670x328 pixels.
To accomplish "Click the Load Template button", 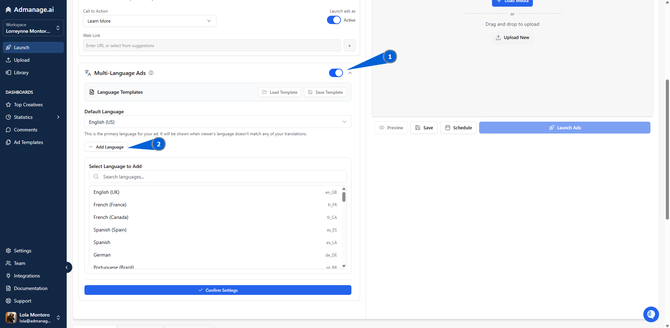I will coord(280,92).
